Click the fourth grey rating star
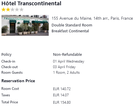This screenshot has height=106, width=137. 17,10
